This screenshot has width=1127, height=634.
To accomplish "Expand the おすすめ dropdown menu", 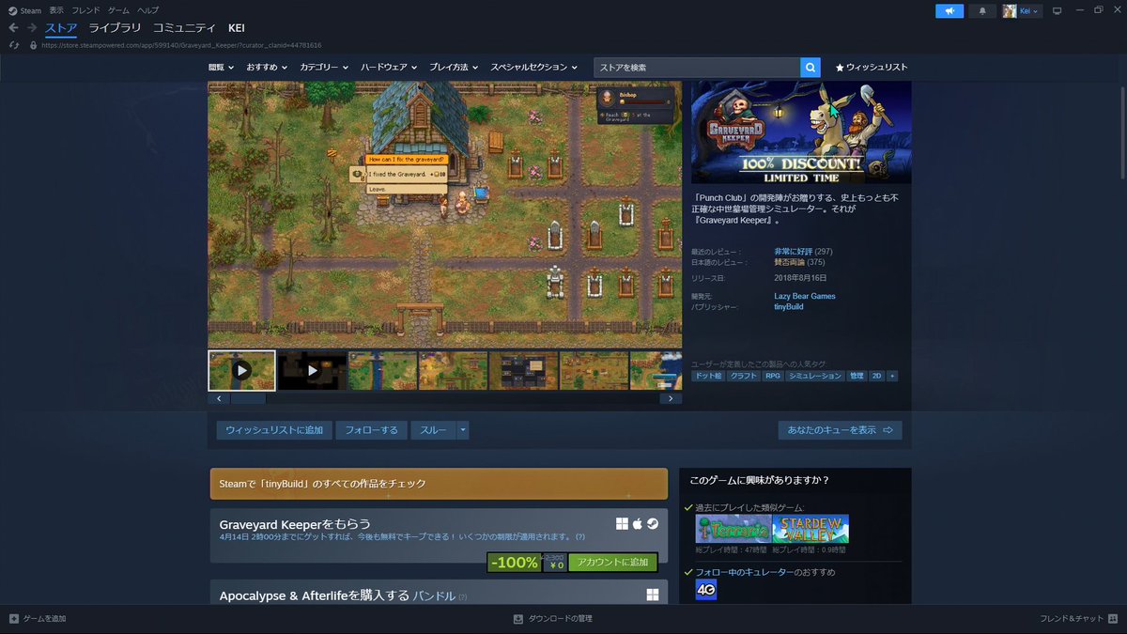I will [267, 68].
